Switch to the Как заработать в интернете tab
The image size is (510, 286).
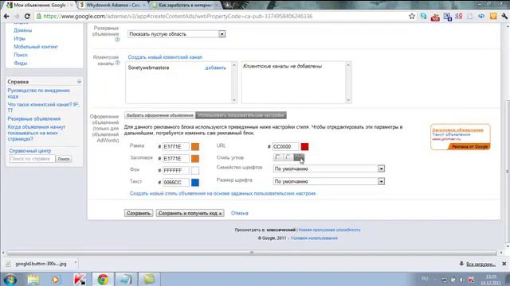pos(185,6)
